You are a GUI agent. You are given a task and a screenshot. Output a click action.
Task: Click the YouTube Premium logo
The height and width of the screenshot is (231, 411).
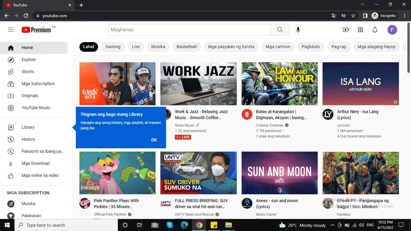(x=36, y=30)
